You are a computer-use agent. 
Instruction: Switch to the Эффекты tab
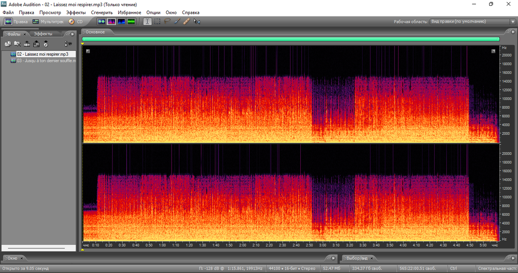click(42, 34)
